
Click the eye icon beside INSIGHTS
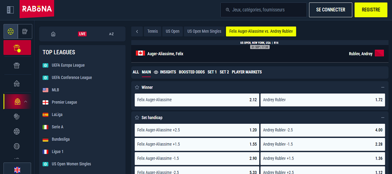156,72
